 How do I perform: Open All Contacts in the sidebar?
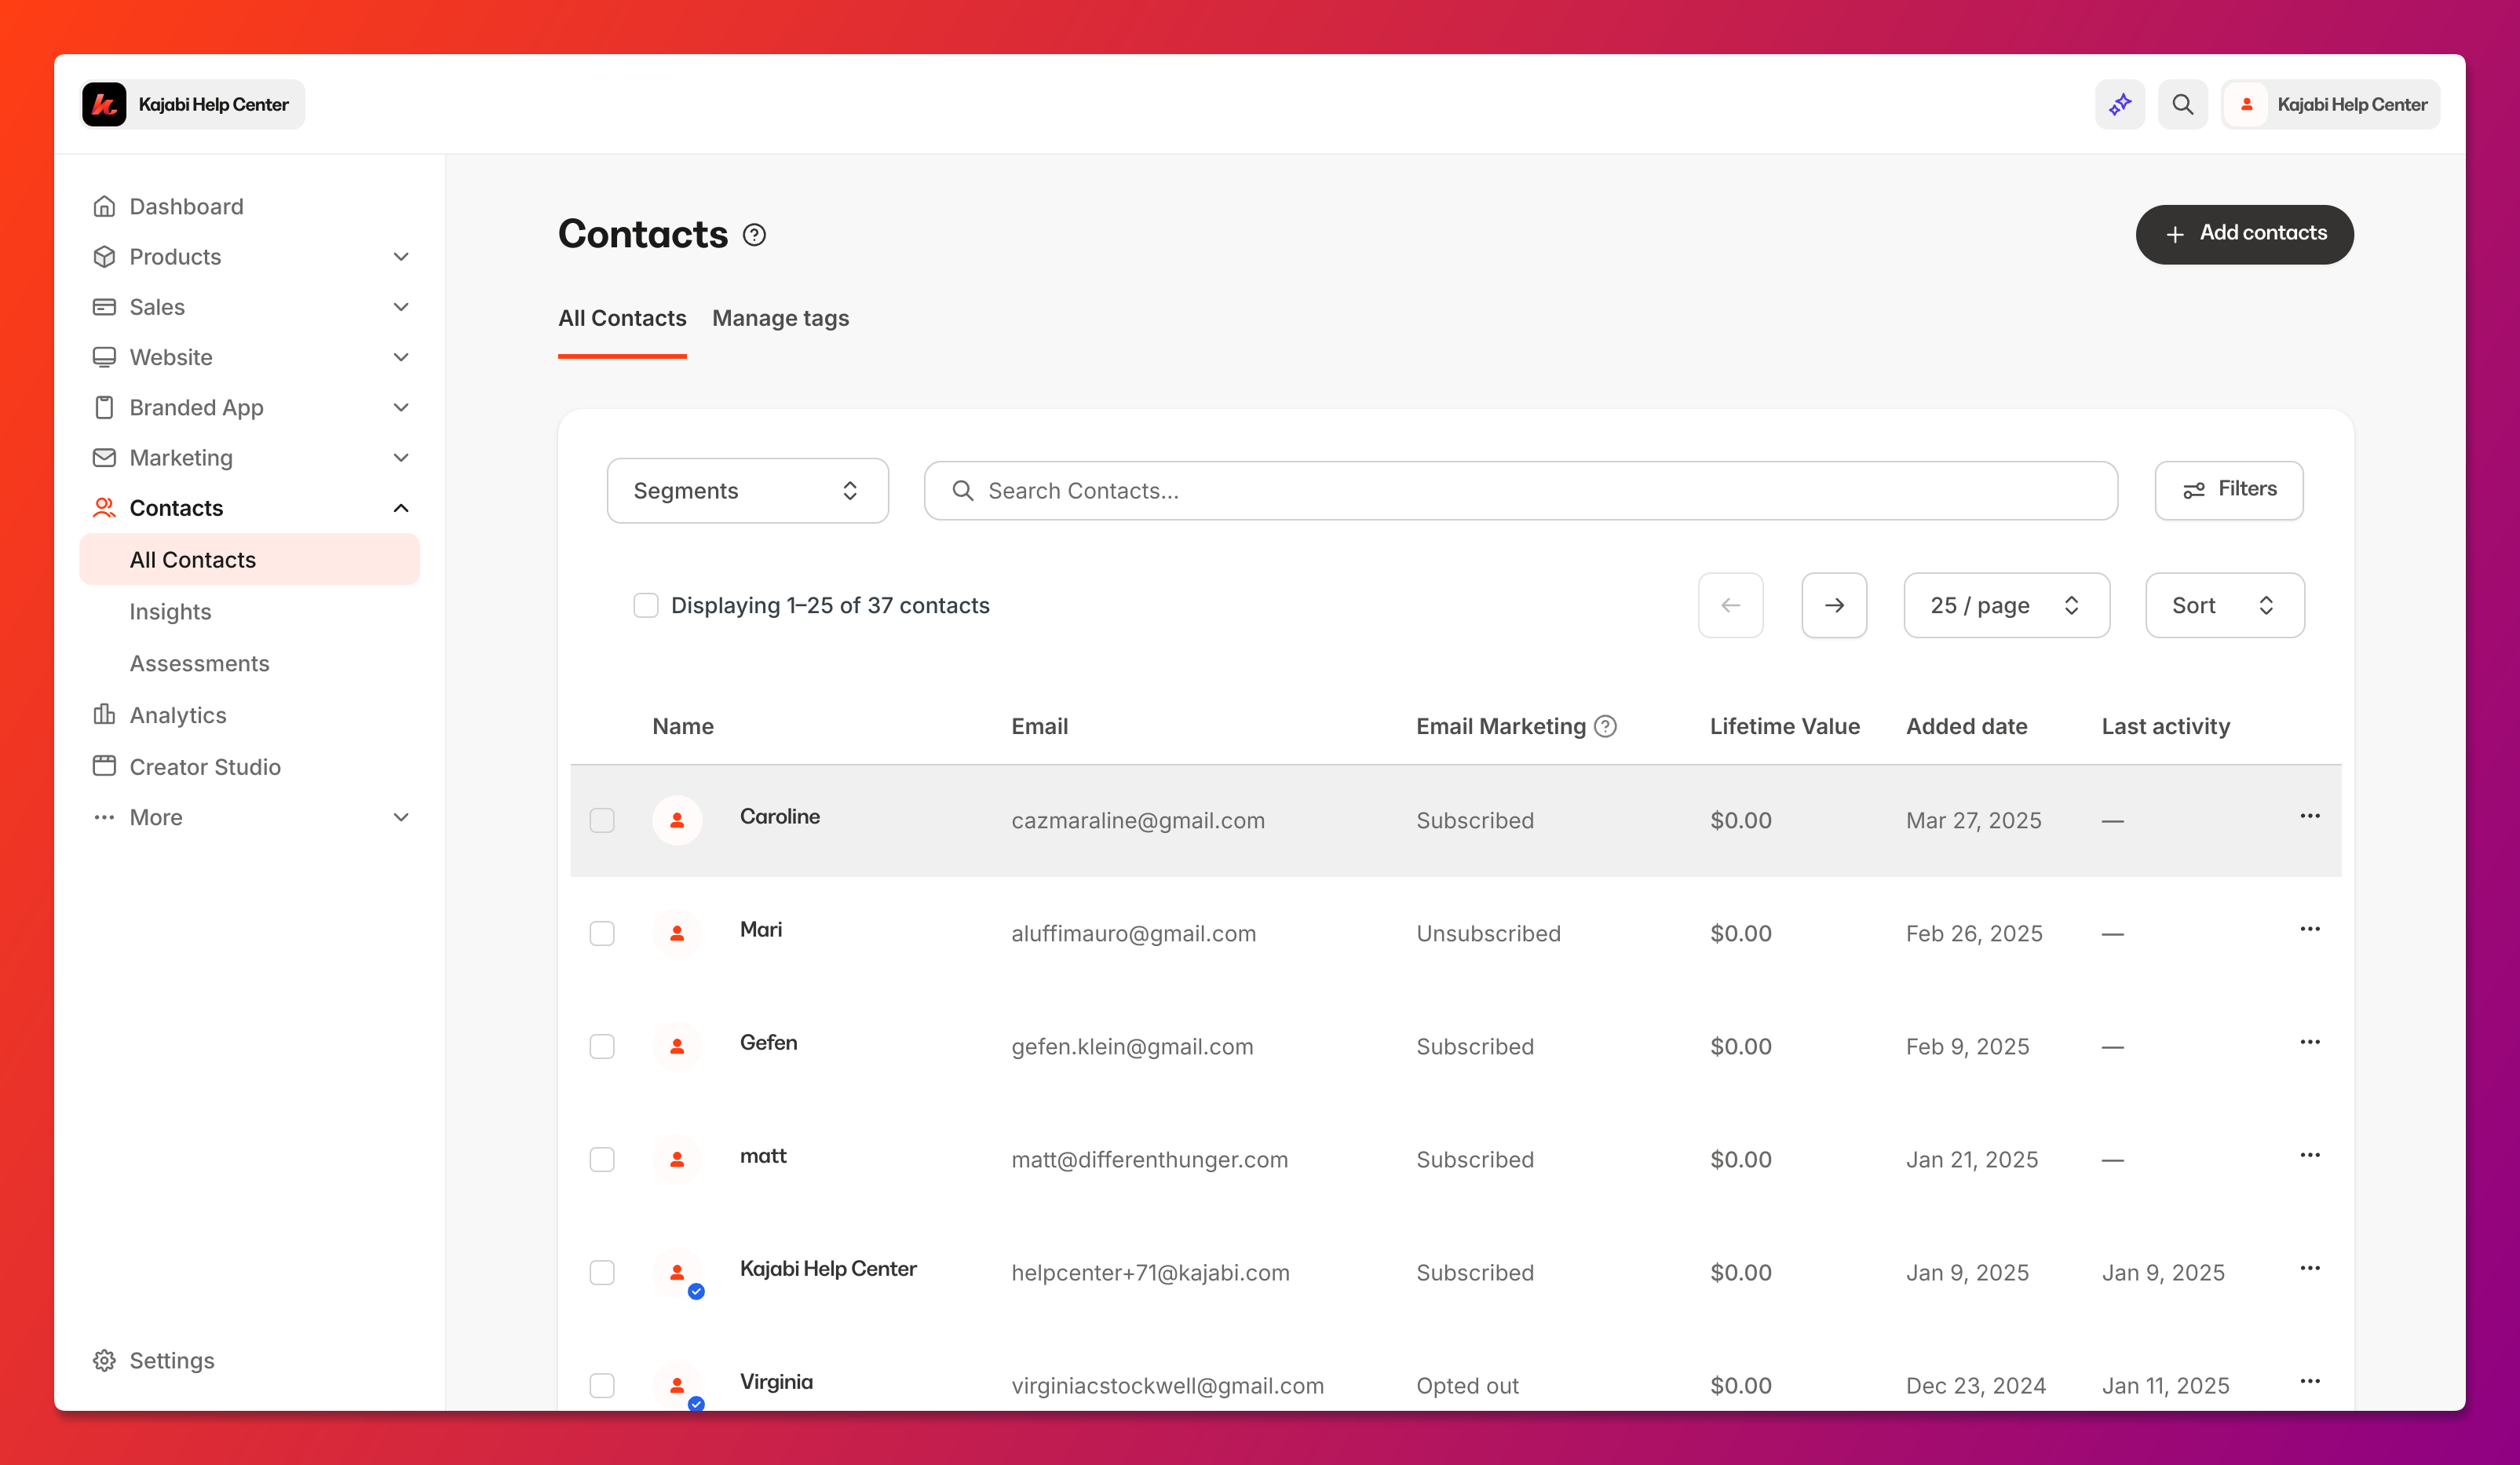pos(249,559)
